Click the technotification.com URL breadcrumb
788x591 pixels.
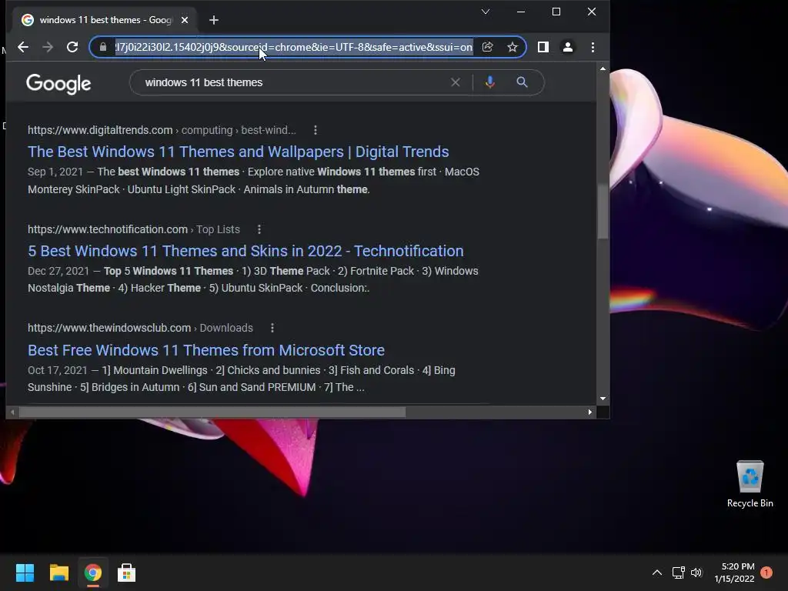pyautogui.click(x=134, y=229)
